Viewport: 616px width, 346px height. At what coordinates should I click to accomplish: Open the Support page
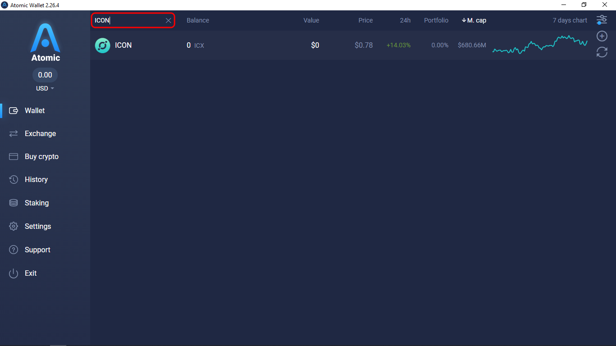(37, 250)
